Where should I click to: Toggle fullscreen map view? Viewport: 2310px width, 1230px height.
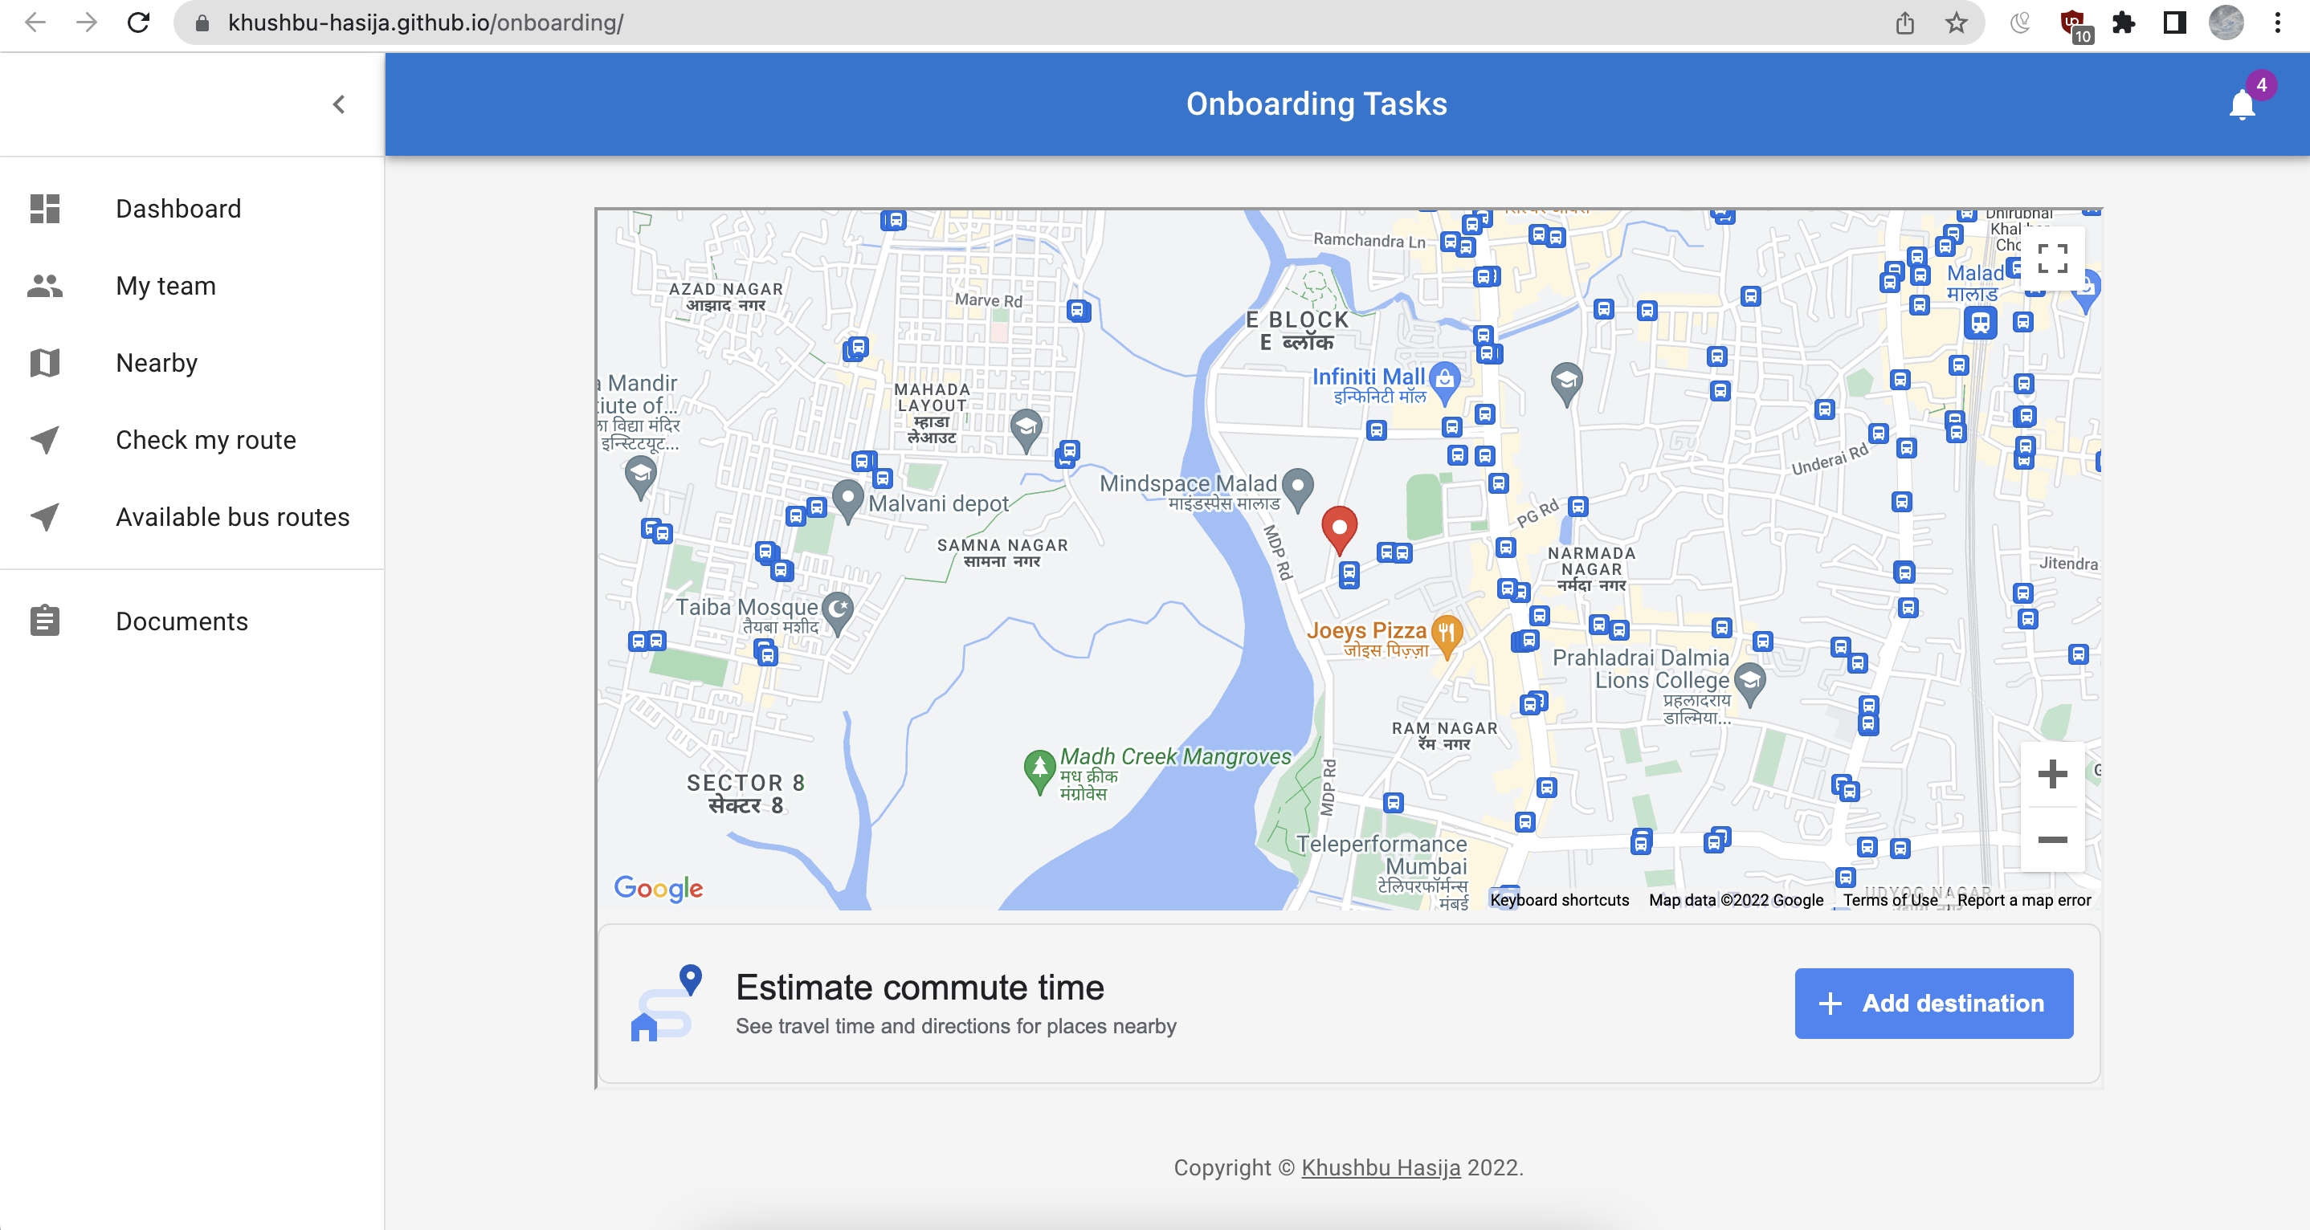click(2051, 259)
